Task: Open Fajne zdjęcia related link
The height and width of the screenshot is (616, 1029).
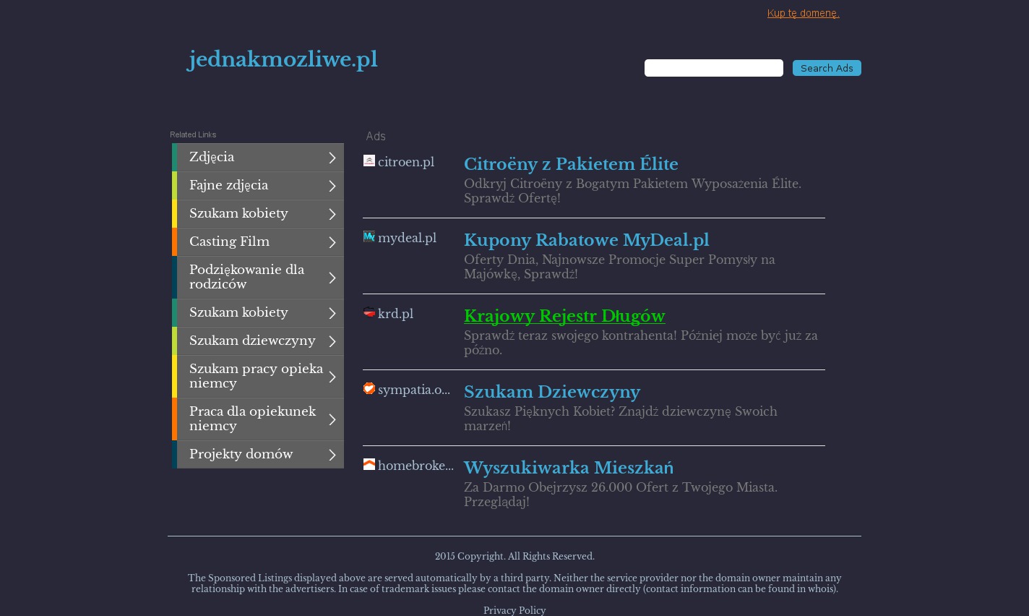Action: coord(228,186)
